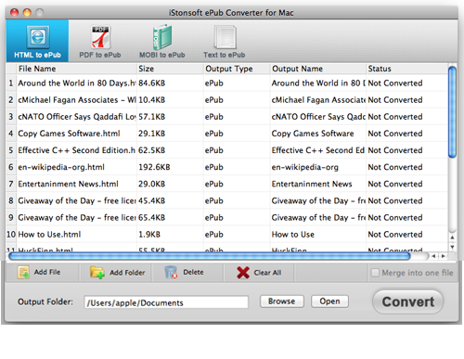Click the vertical scroll down arrow

point(452,247)
